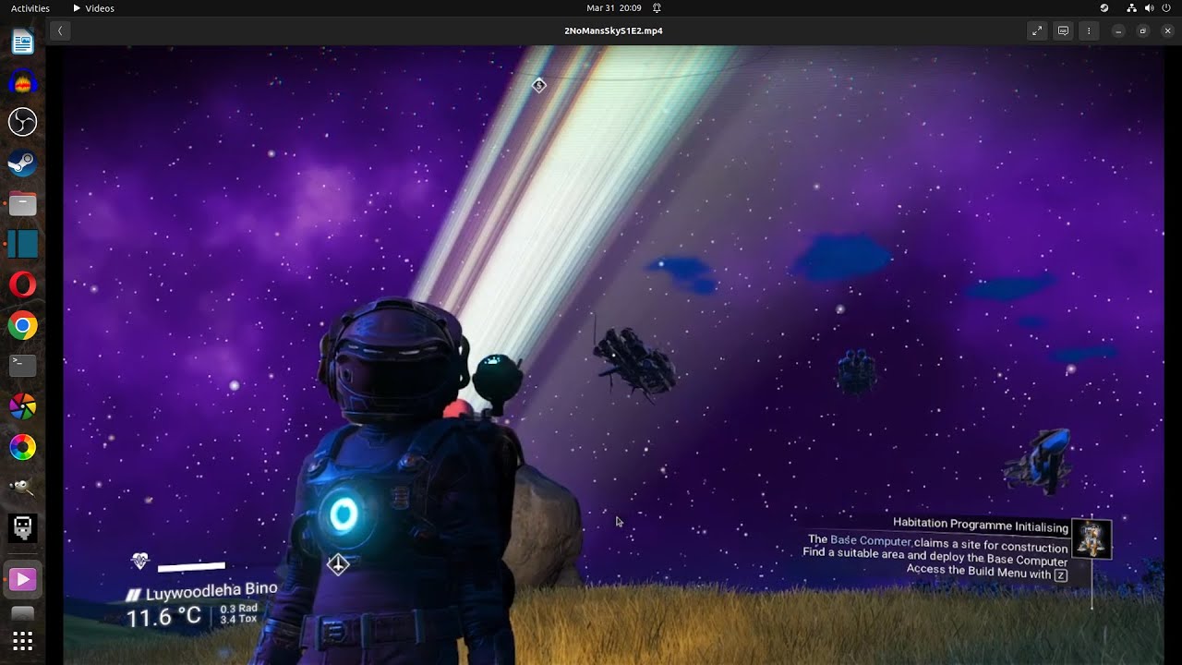Click the Steam tray indicator
This screenshot has height=665, width=1182.
coord(1104,7)
